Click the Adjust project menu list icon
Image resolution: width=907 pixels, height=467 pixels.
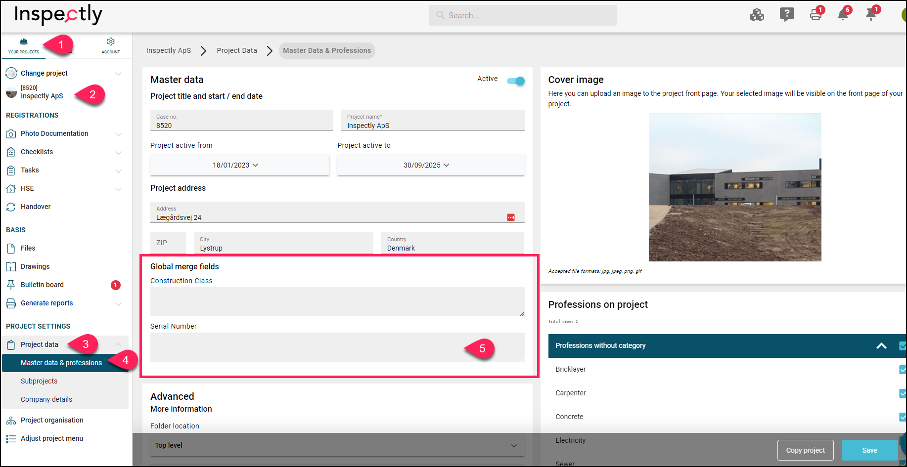click(11, 439)
